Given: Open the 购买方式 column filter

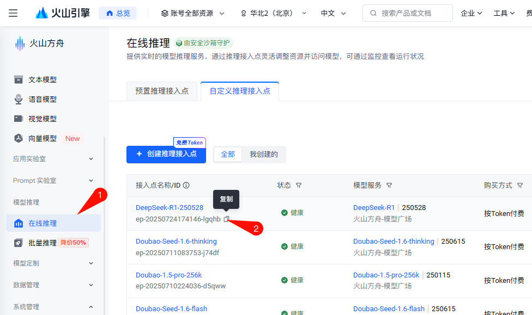Looking at the screenshot, I should pos(520,186).
